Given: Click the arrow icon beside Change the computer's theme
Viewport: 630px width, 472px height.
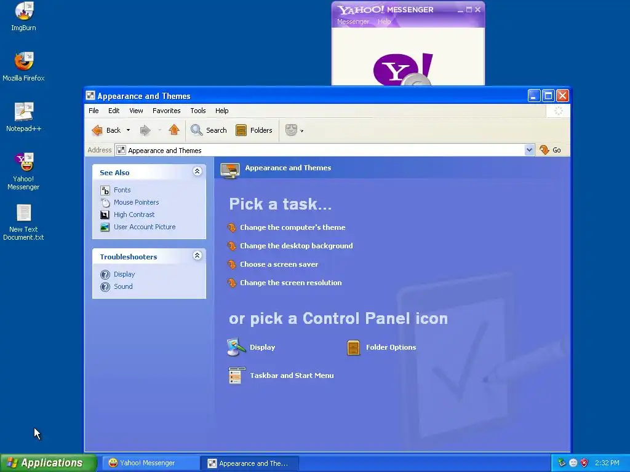Looking at the screenshot, I should tap(232, 227).
